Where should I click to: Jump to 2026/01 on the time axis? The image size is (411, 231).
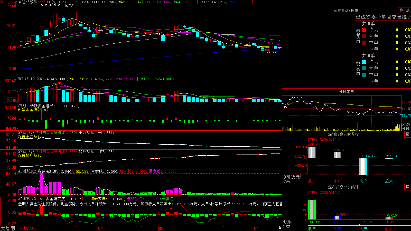[27, 228]
